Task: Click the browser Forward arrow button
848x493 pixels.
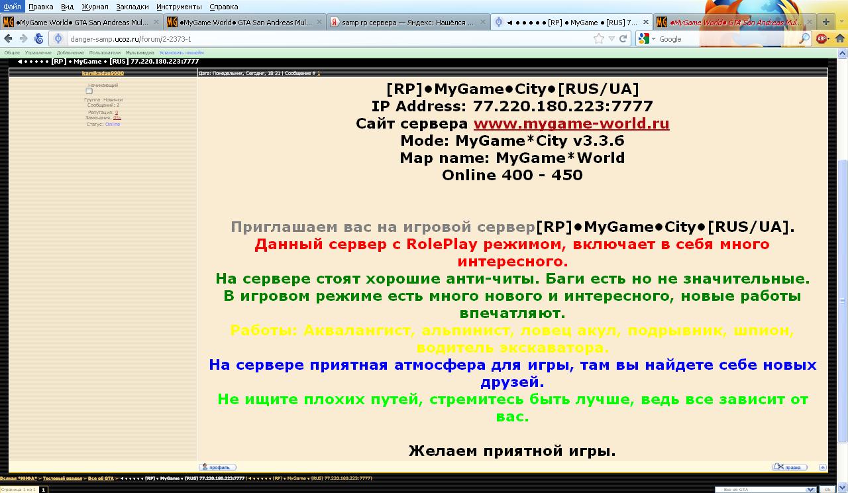Action: point(23,39)
